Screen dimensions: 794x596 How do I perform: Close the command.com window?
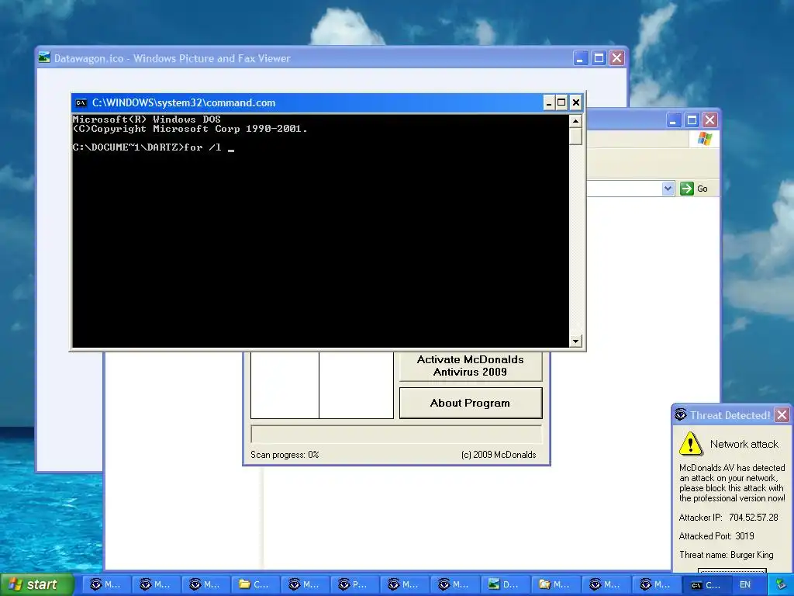coord(576,103)
